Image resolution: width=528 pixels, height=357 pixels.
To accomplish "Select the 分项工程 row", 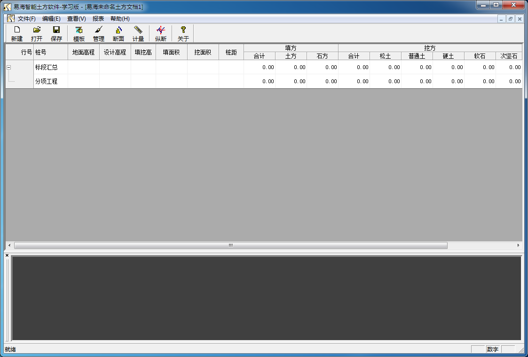I will coord(264,81).
